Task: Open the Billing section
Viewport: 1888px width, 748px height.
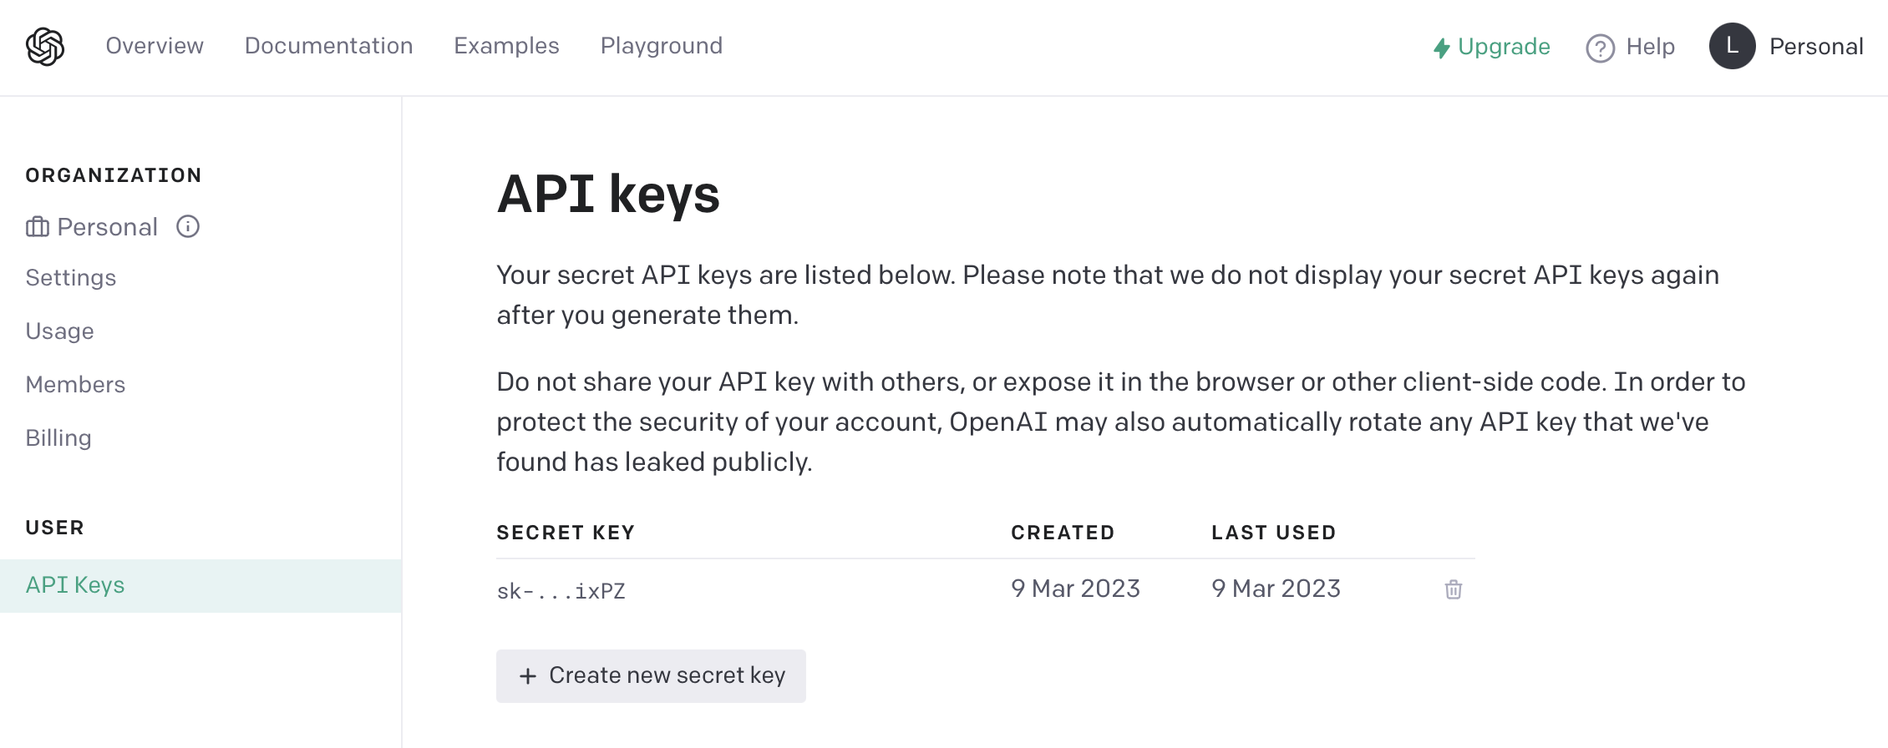Action: [x=58, y=438]
